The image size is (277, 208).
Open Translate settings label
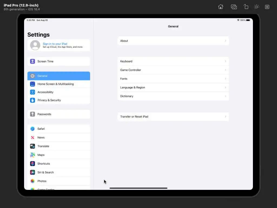tap(43, 146)
